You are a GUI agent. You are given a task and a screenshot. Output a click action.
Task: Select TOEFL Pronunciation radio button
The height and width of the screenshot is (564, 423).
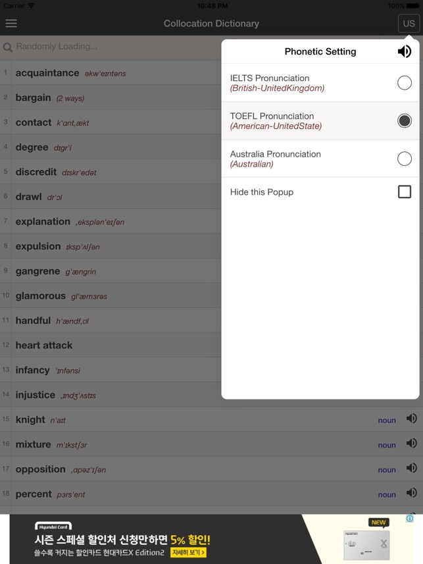(x=405, y=120)
